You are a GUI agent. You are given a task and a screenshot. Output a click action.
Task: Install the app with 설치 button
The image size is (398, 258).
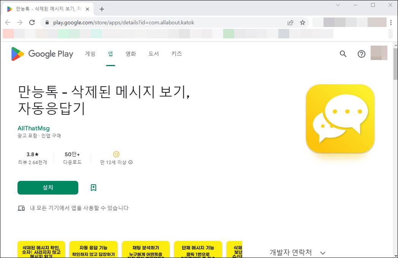(x=48, y=188)
